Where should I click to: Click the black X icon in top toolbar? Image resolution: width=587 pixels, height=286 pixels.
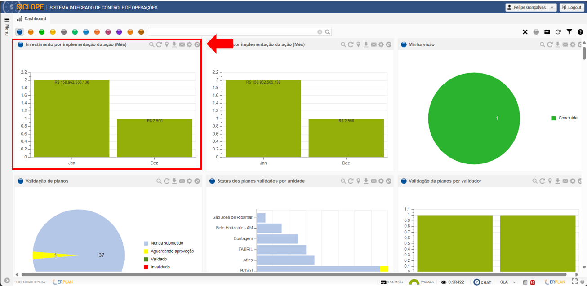point(525,32)
